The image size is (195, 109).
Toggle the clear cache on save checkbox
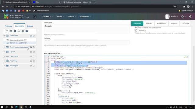click(x=136, y=27)
